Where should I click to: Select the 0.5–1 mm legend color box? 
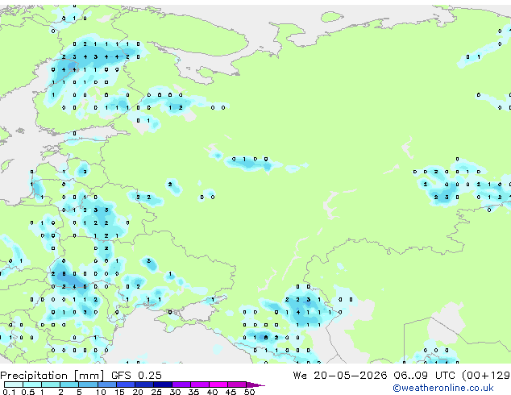(32, 385)
